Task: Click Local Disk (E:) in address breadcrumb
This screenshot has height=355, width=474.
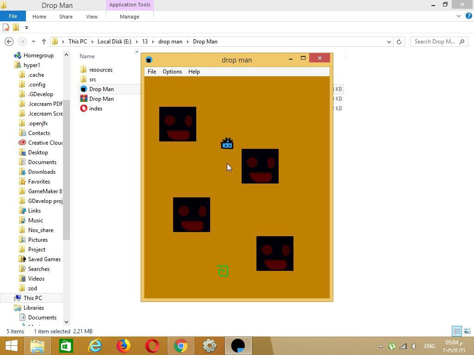Action: (x=114, y=42)
